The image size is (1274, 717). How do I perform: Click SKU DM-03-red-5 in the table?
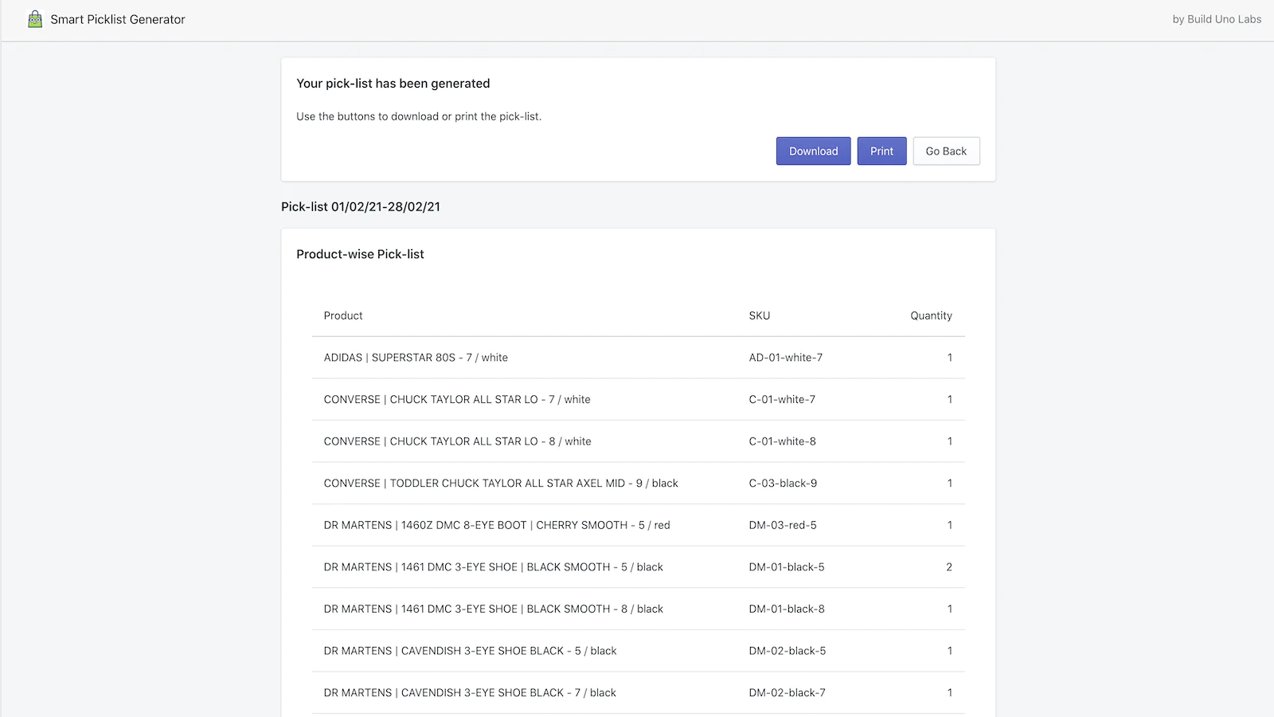coord(784,525)
